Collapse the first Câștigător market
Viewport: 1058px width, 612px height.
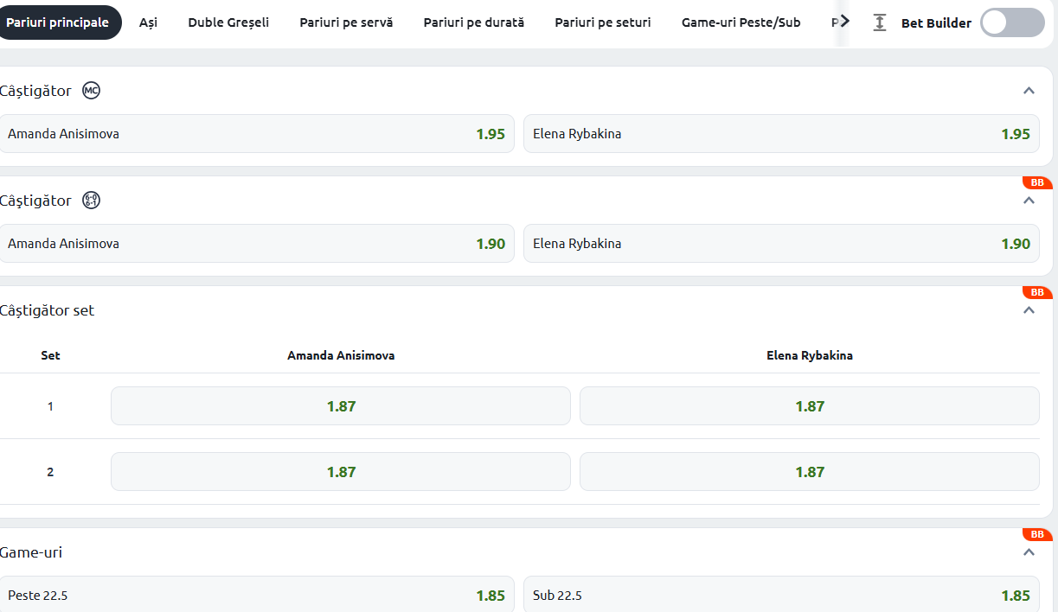[1029, 91]
